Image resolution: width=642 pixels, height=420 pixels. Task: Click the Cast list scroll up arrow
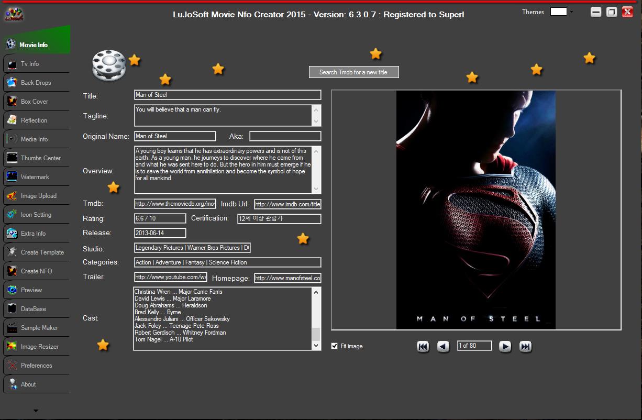[316, 292]
